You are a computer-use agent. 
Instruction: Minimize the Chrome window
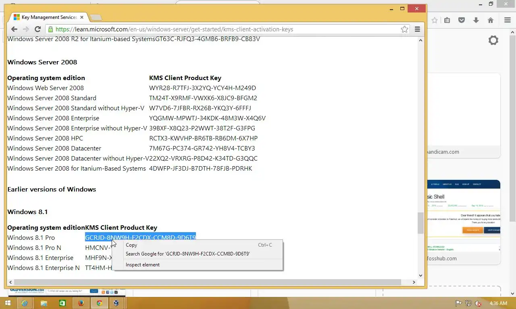click(x=391, y=8)
